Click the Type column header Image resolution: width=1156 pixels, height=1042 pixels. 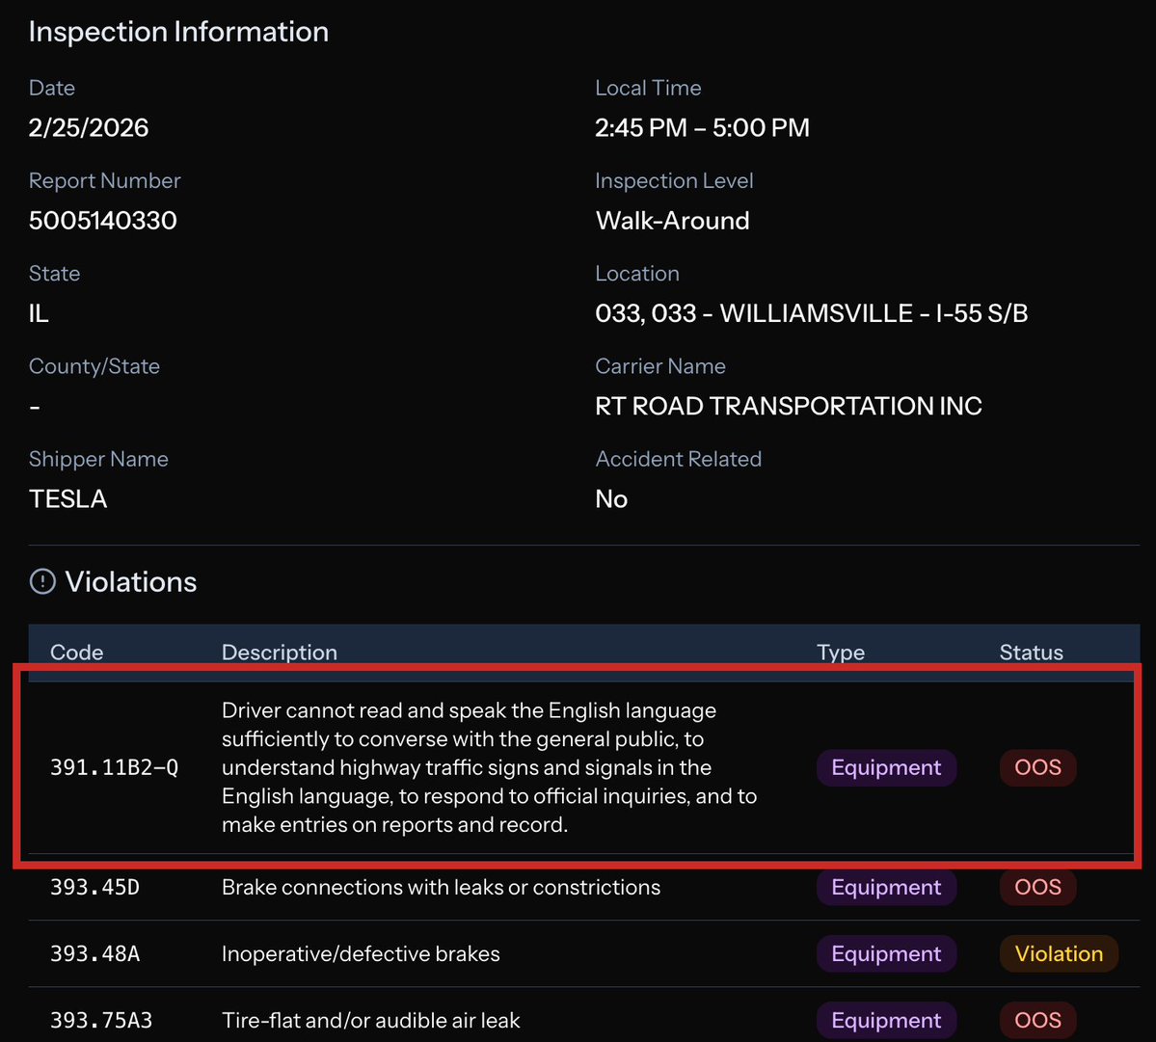841,653
